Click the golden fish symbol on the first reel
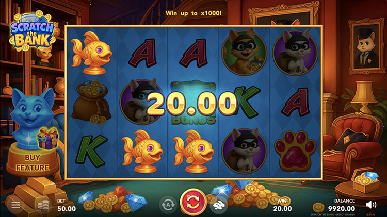This screenshot has height=217, width=387. 91,53
